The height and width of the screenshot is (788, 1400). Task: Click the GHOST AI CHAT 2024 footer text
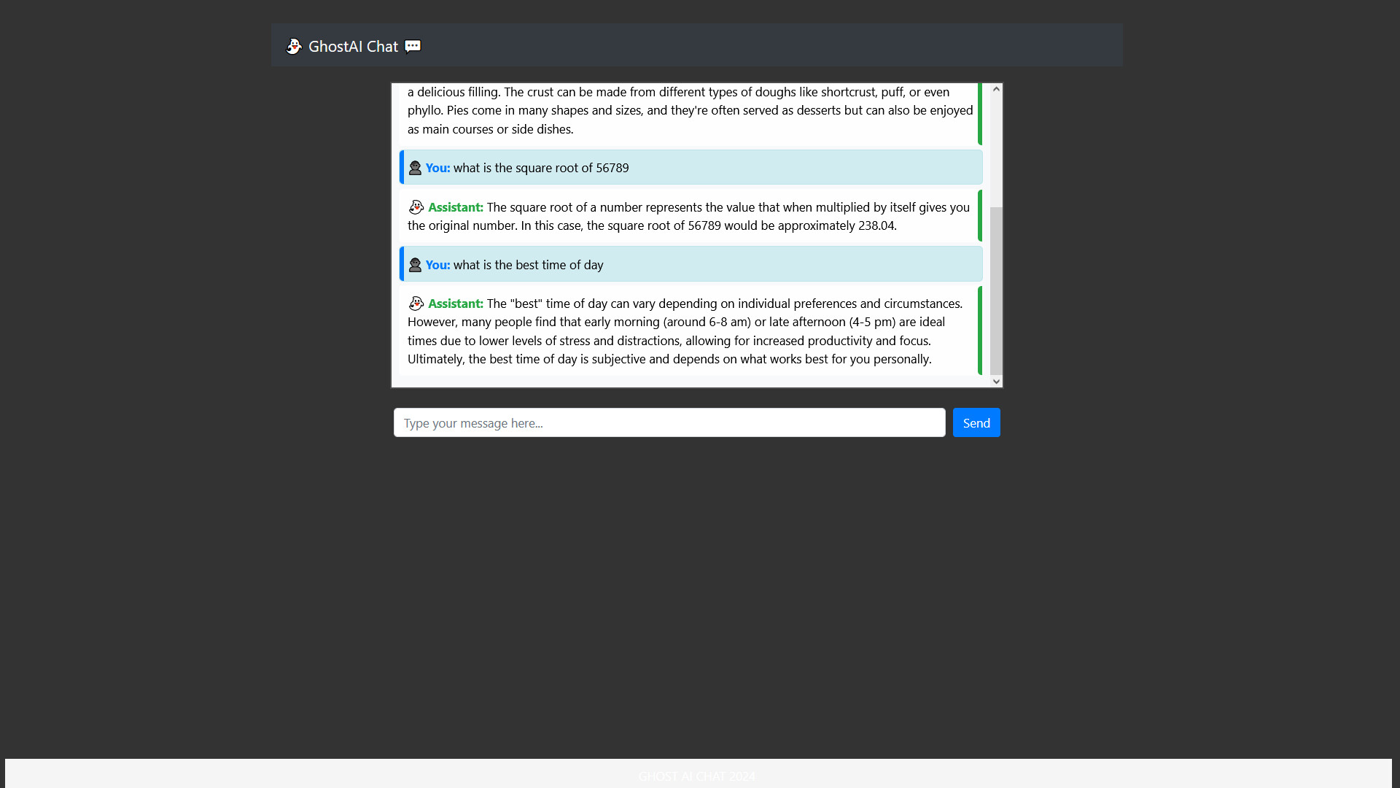pyautogui.click(x=696, y=776)
